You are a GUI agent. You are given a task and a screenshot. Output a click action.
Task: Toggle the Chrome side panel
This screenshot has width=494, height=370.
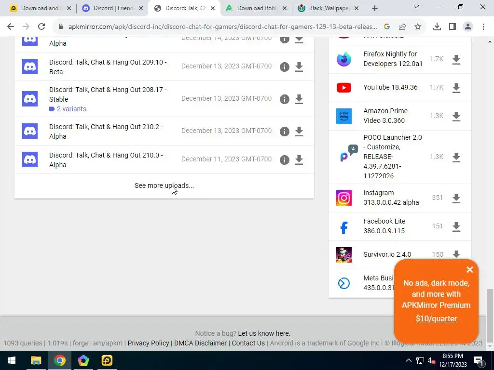(x=453, y=27)
